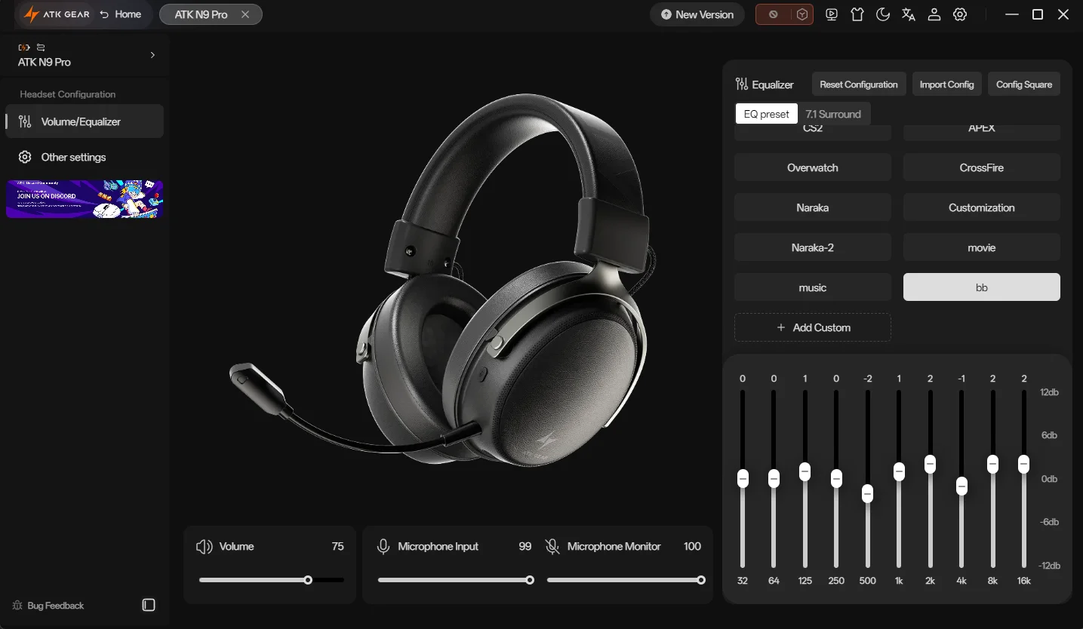The width and height of the screenshot is (1083, 629).
Task: Go back to Home
Action: coord(120,14)
